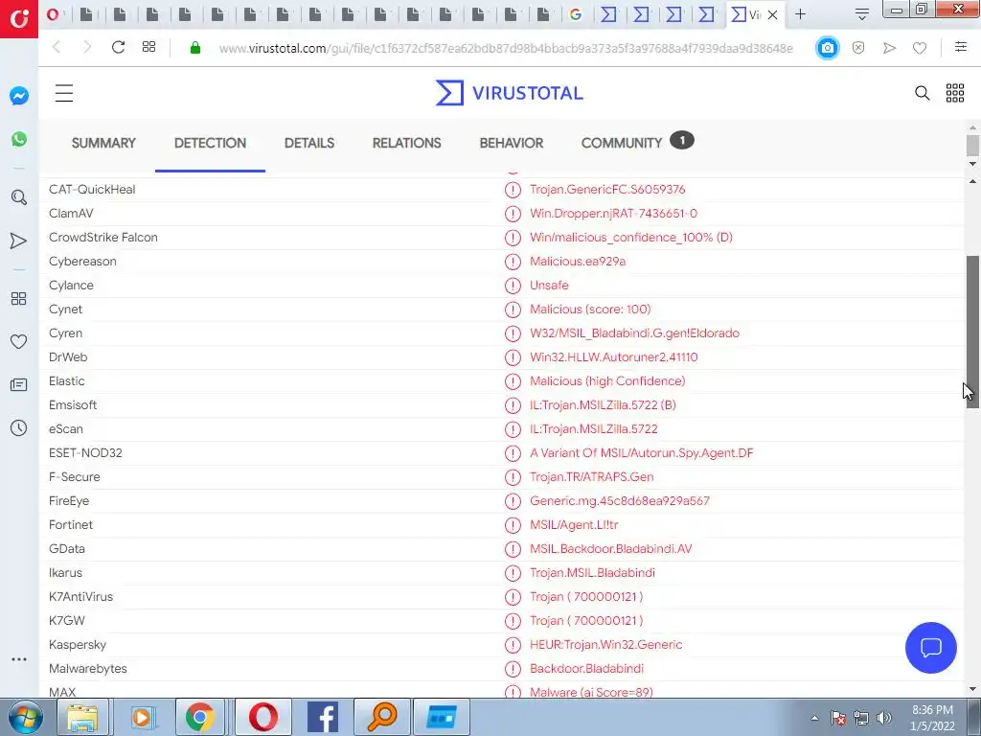The width and height of the screenshot is (981, 736).
Task: Go forward to the next page
Action: coord(87,48)
